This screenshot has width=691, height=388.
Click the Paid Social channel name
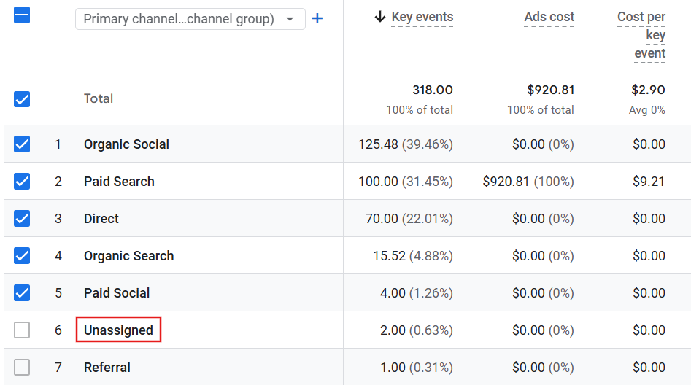click(x=117, y=293)
